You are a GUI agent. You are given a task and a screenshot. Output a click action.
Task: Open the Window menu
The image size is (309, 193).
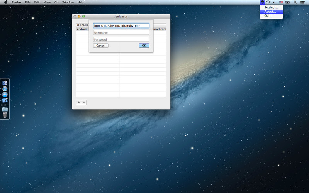pos(68,2)
